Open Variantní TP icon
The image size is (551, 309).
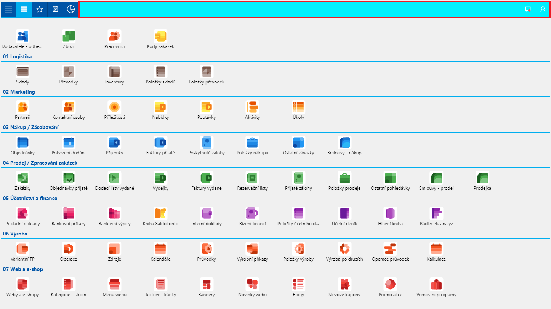pos(22,249)
